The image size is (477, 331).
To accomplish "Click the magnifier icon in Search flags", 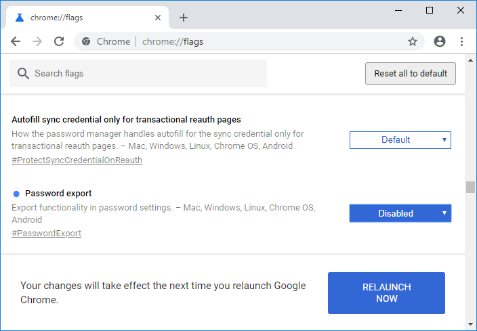I will pyautogui.click(x=24, y=73).
